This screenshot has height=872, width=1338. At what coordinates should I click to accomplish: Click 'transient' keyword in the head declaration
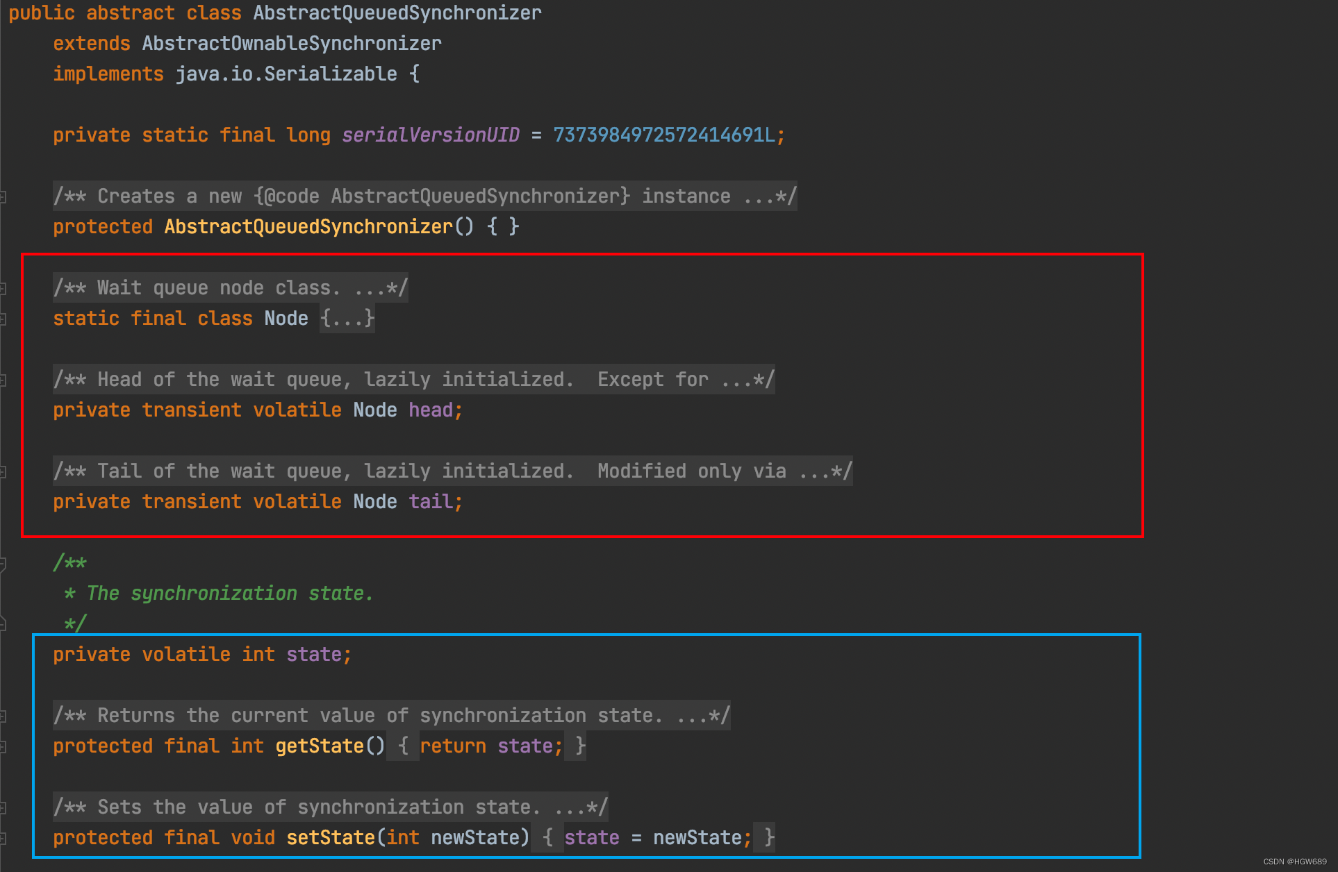point(192,410)
